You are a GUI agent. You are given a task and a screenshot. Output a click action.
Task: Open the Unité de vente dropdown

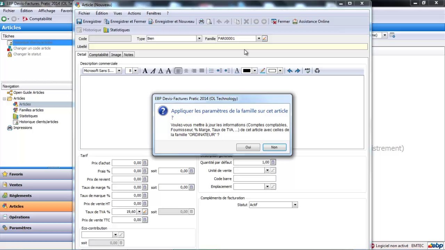click(267, 170)
